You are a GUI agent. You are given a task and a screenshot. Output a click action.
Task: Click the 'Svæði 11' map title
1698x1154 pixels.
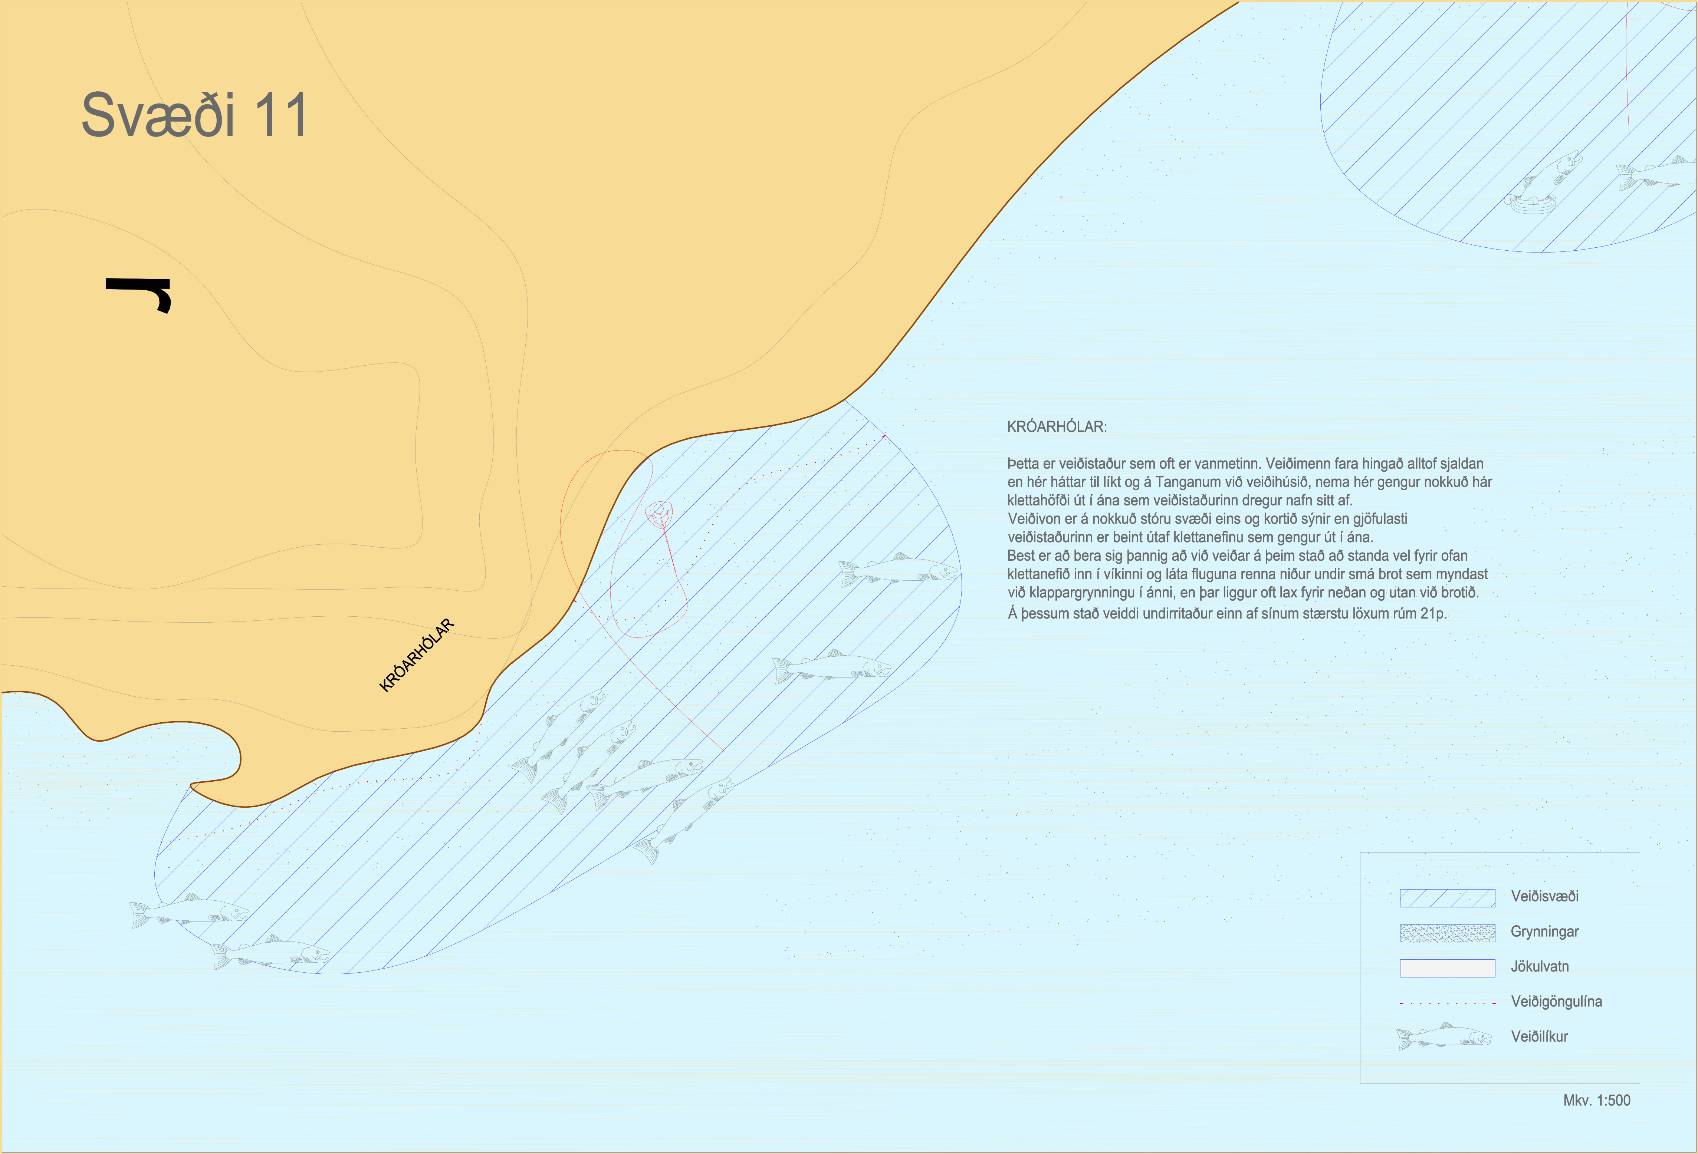tap(194, 115)
